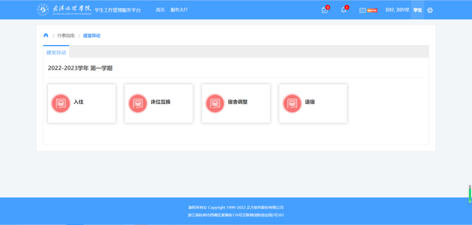Screen dimensions: 472x225
Task: Click the 办事指南 breadcrumb link
Action: coord(66,36)
